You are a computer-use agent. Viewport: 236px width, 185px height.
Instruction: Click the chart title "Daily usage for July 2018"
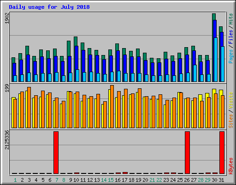[49, 7]
